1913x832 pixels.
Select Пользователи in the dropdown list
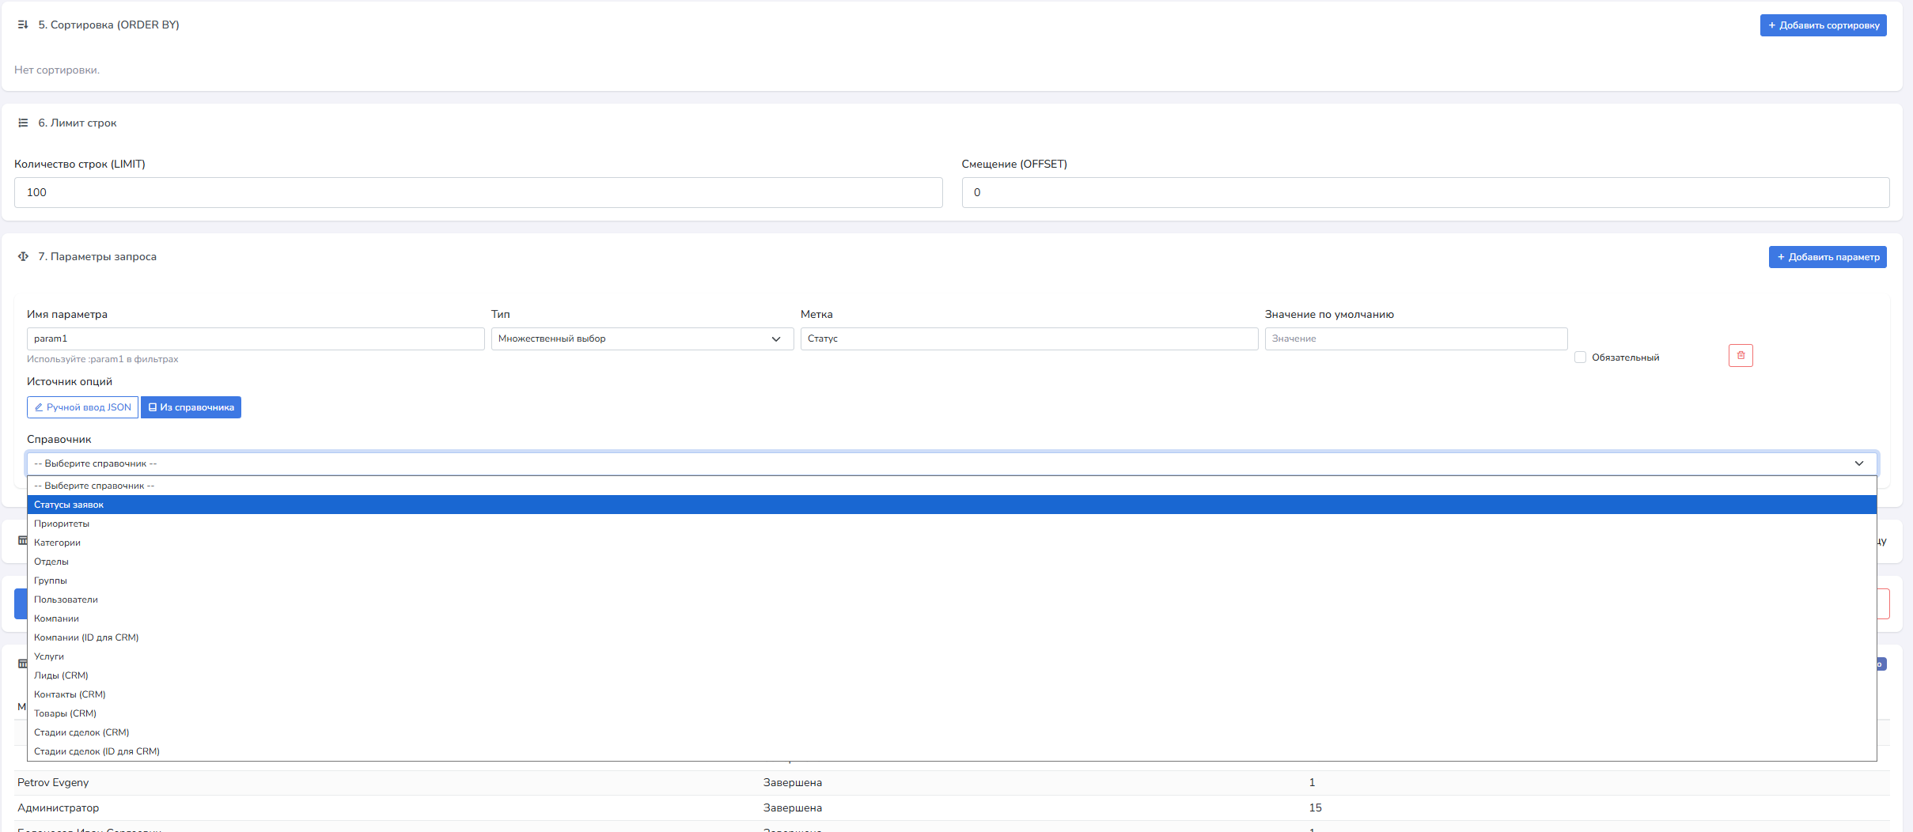click(66, 599)
